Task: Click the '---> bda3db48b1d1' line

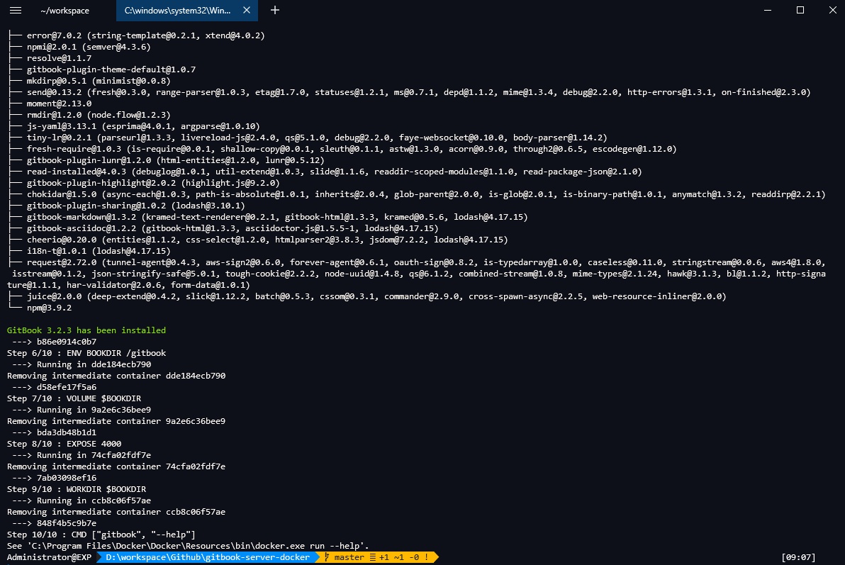Action: click(x=54, y=432)
